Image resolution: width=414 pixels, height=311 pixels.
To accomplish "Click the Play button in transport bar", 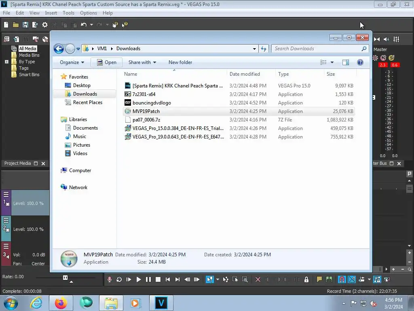I will pos(138,279).
